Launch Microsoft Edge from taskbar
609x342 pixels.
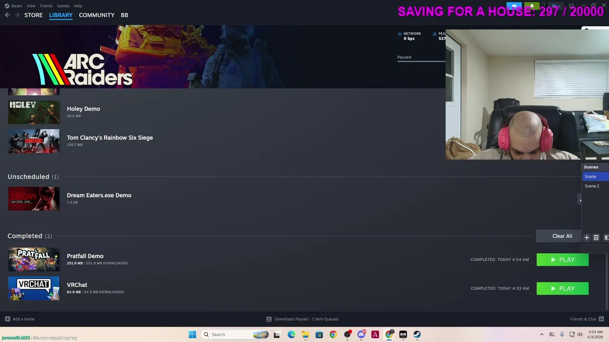click(x=291, y=334)
